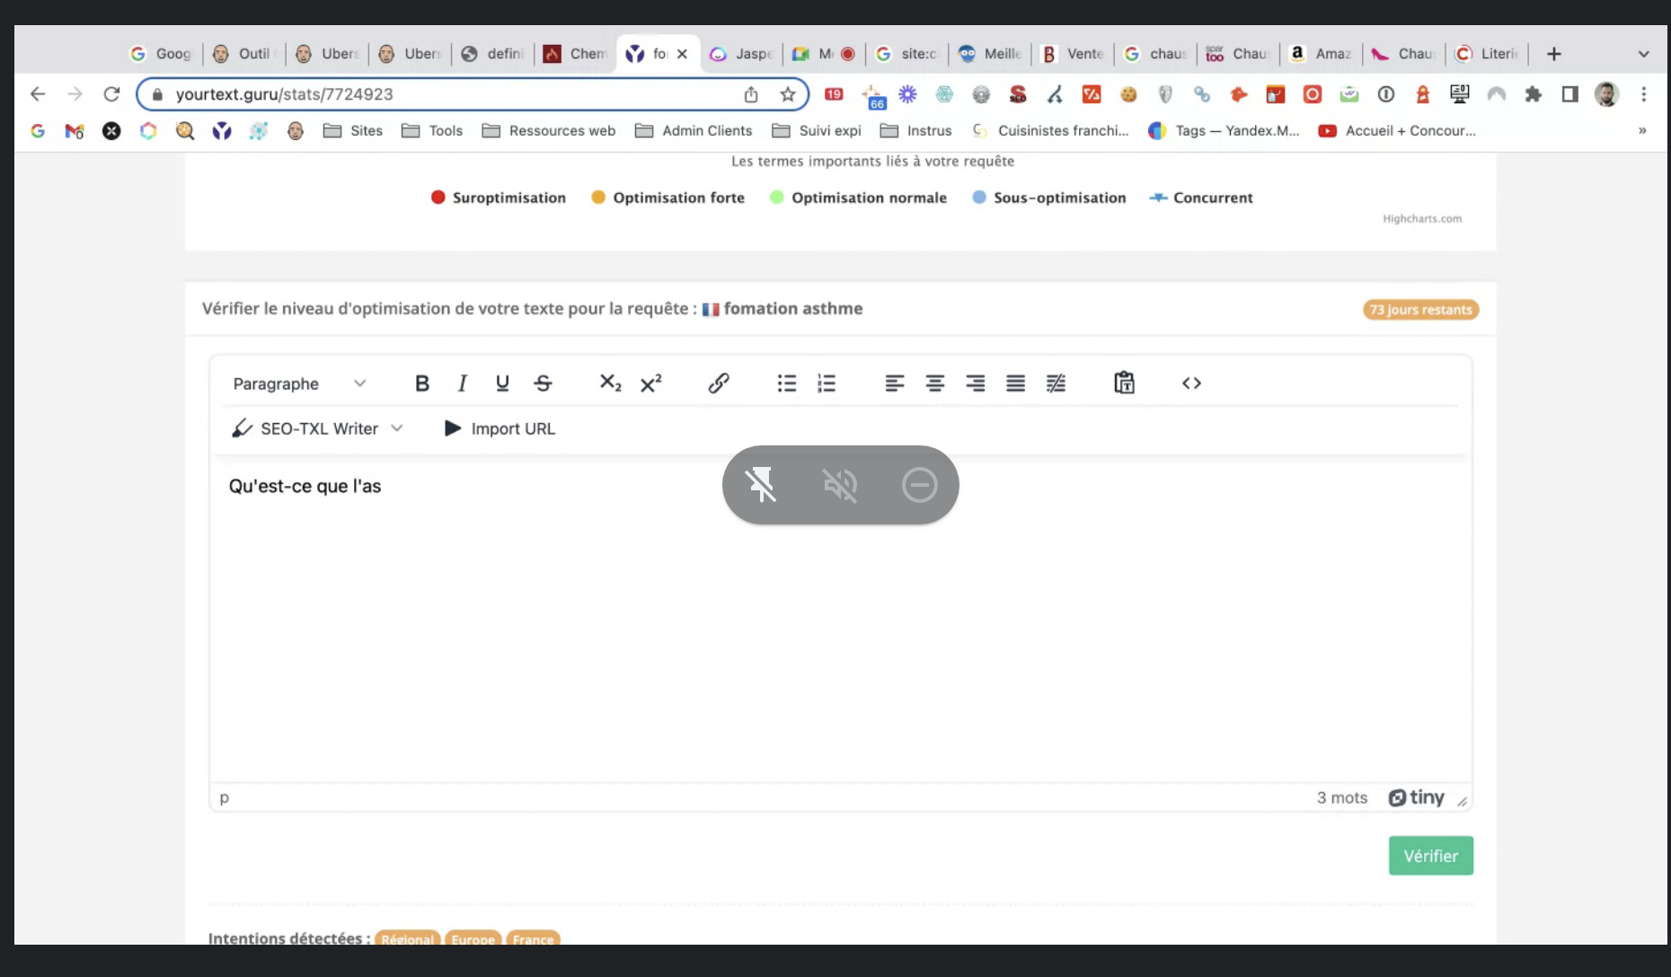Image resolution: width=1671 pixels, height=977 pixels.
Task: Click the unpin icon in the overlay
Action: (x=761, y=485)
